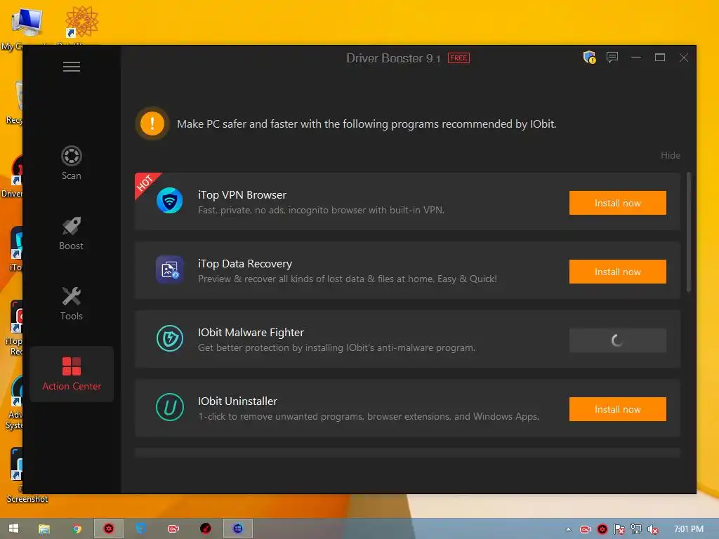Click the 'Fast, private, no ads' description
The height and width of the screenshot is (539, 719).
click(321, 211)
